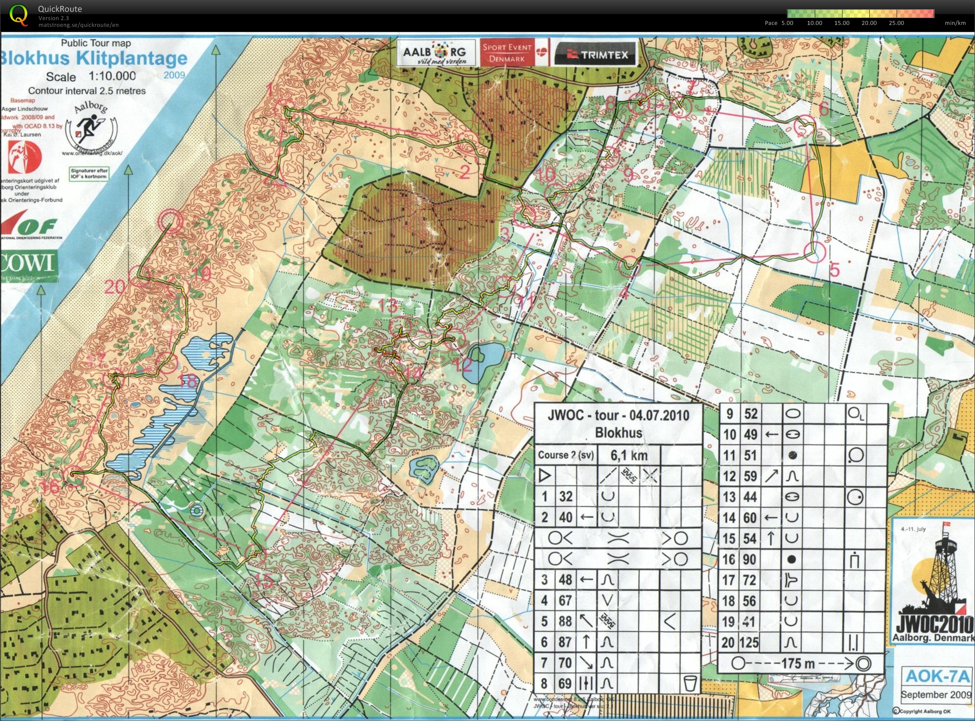Click control circle 1 on the map

(x=286, y=109)
